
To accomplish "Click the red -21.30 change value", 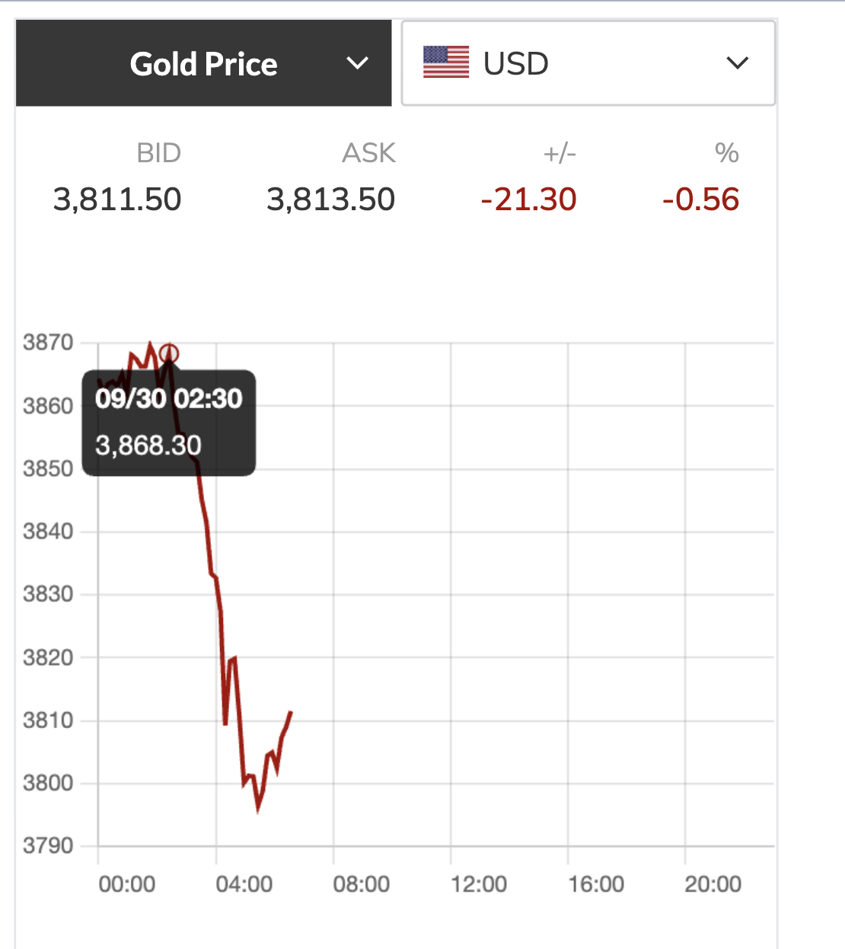I will 529,200.
